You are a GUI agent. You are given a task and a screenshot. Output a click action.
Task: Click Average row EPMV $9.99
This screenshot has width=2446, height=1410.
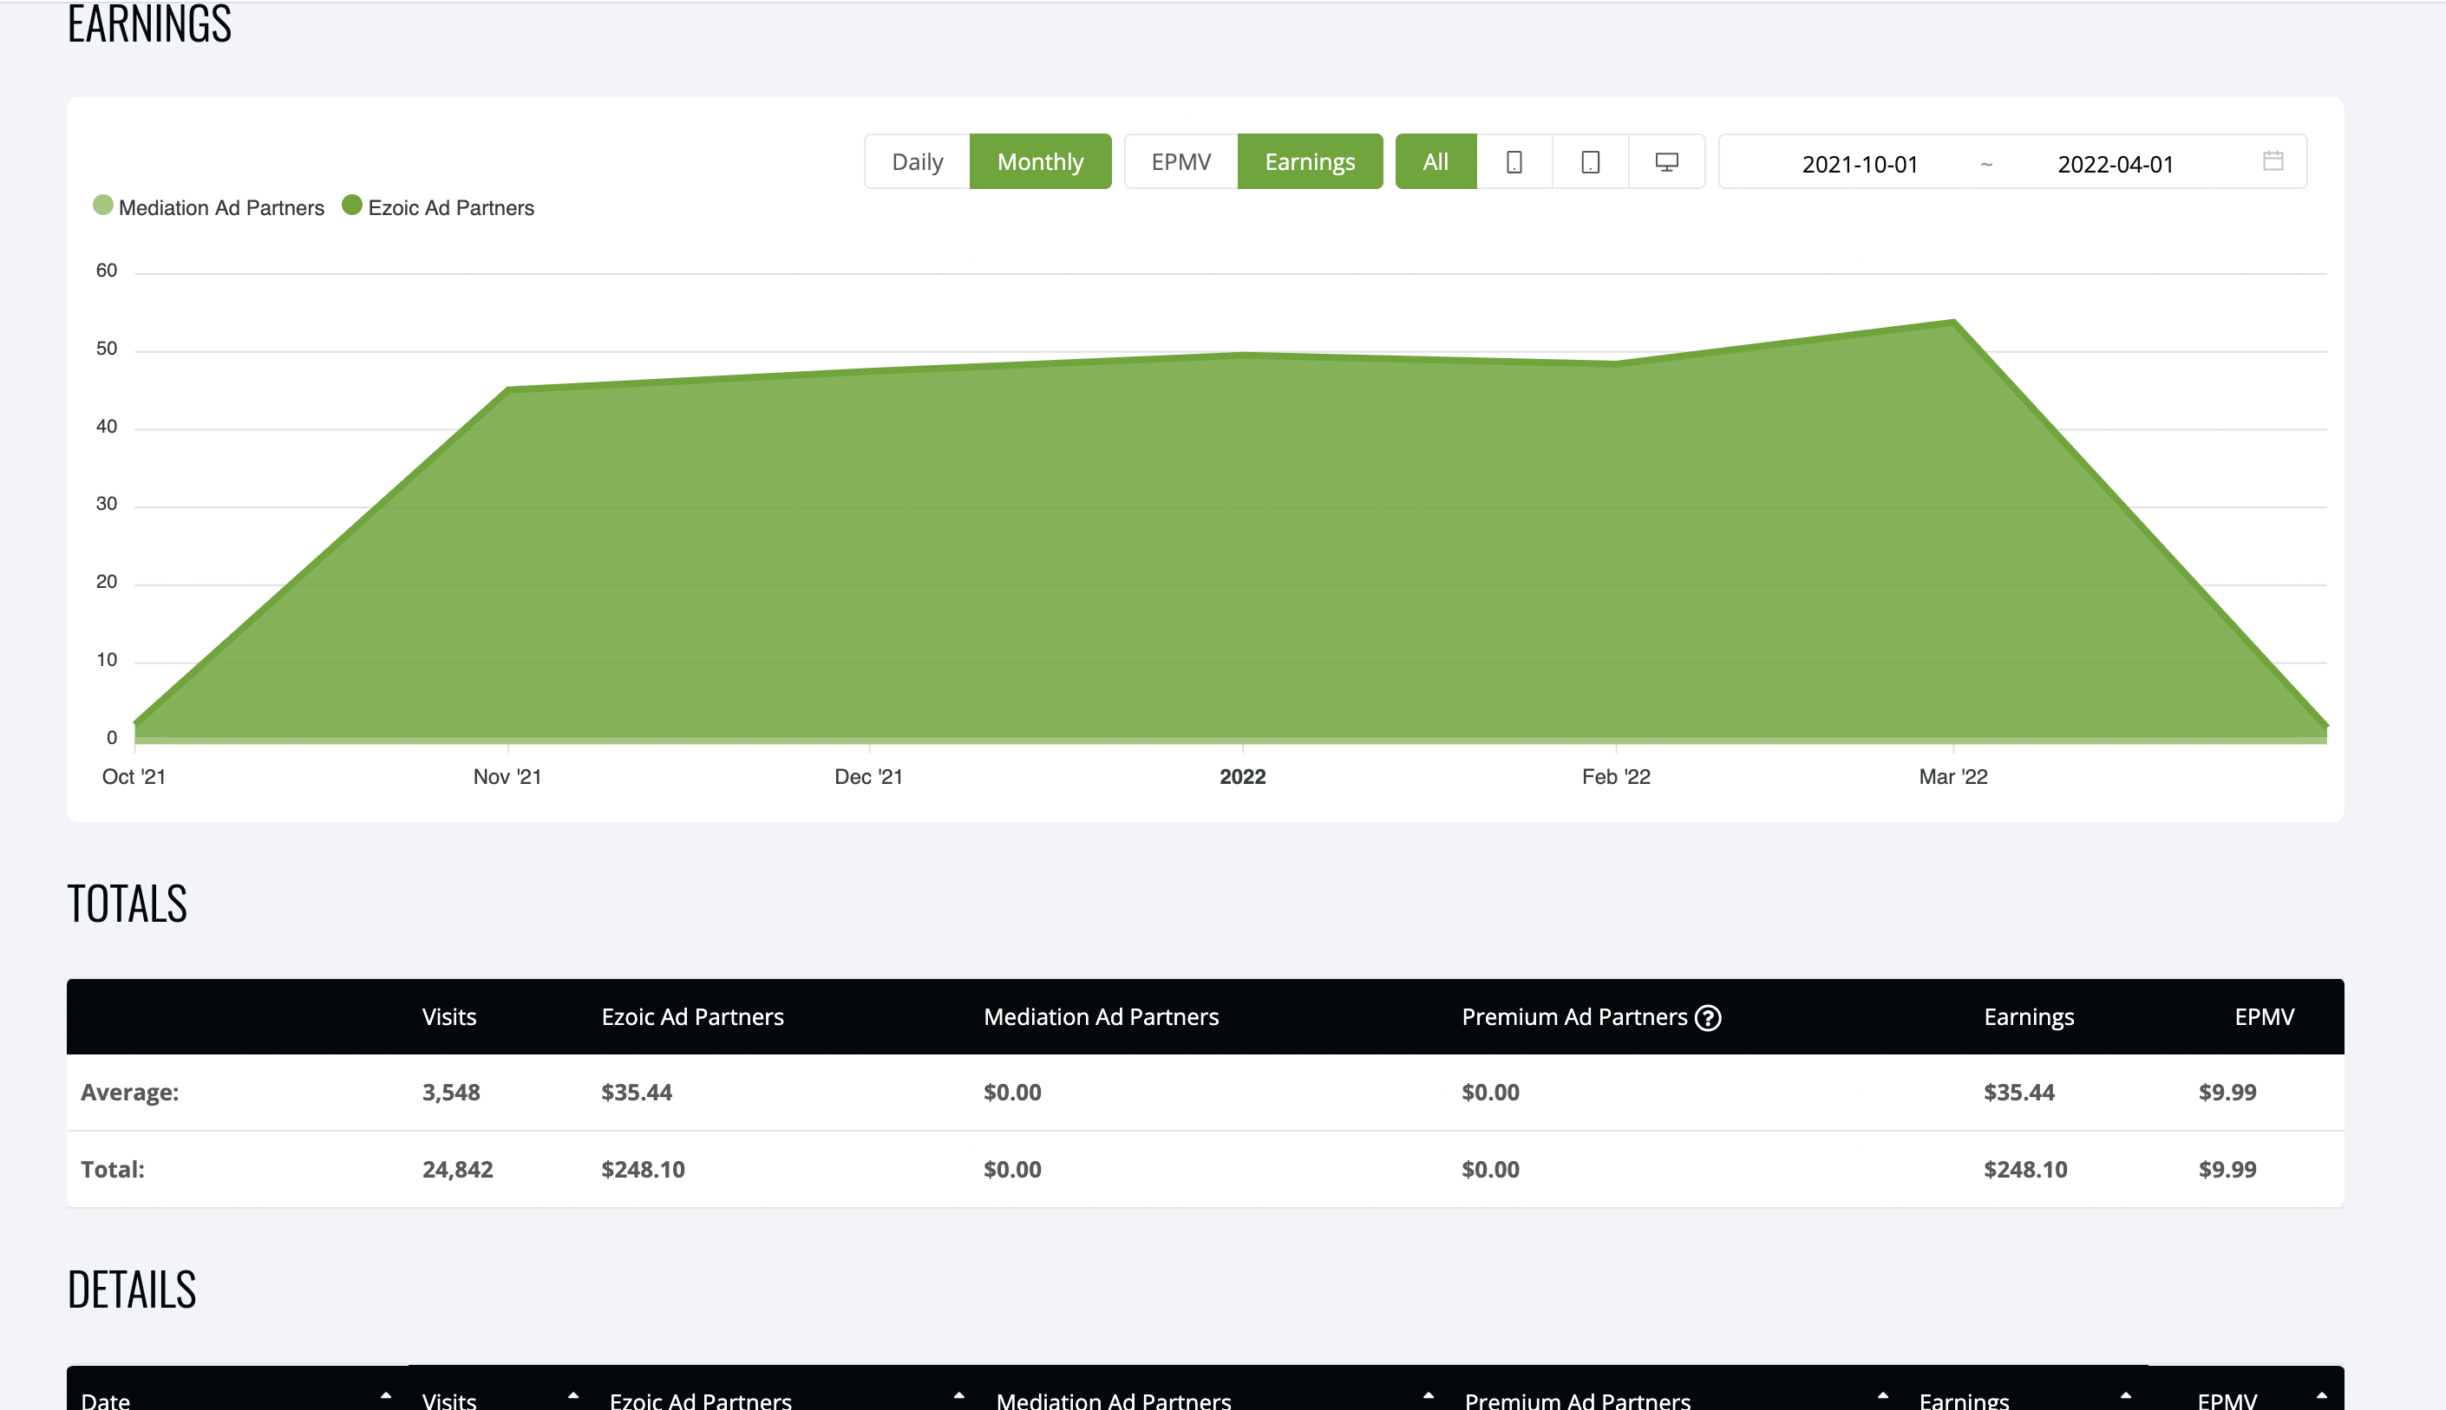[x=2227, y=1093]
